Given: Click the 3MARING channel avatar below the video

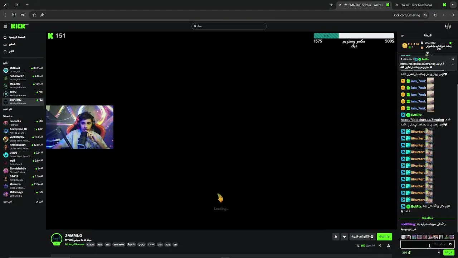Looking at the screenshot, I should (x=57, y=239).
